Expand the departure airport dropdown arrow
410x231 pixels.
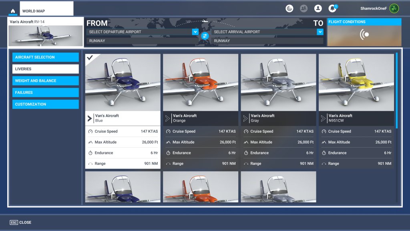[195, 32]
